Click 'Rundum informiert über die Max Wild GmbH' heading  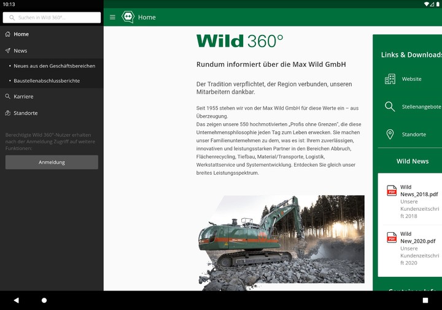click(271, 64)
